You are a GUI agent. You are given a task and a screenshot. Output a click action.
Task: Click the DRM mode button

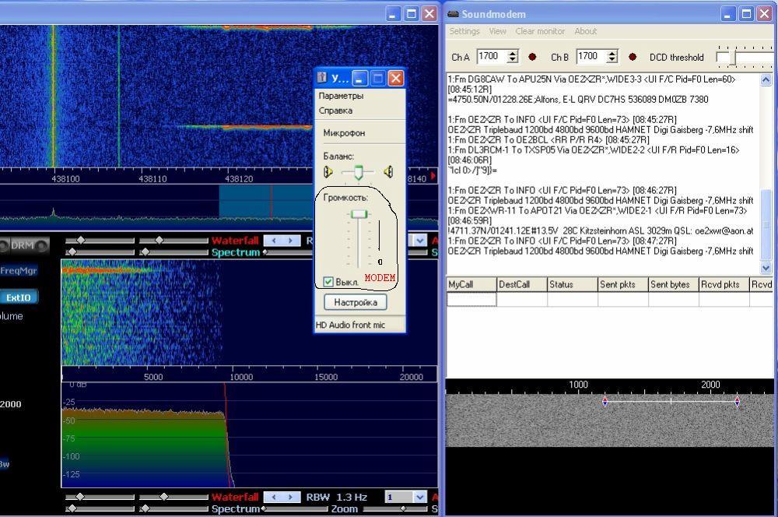(x=24, y=244)
